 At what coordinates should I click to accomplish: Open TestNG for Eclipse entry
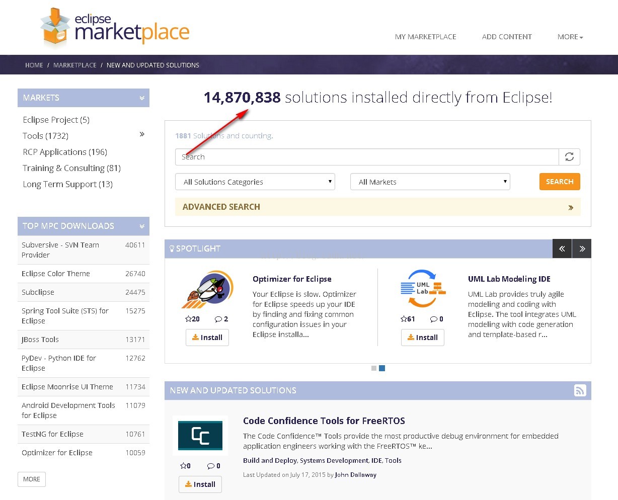[x=52, y=434]
